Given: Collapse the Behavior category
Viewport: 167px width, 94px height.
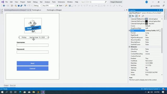Looking at the screenshot, I should pos(129,47).
